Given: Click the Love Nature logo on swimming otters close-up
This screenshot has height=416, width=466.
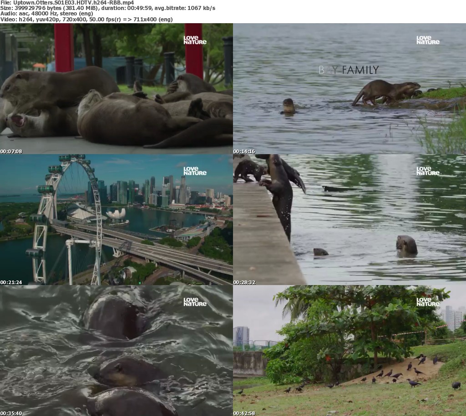Looking at the screenshot, I should 195,302.
